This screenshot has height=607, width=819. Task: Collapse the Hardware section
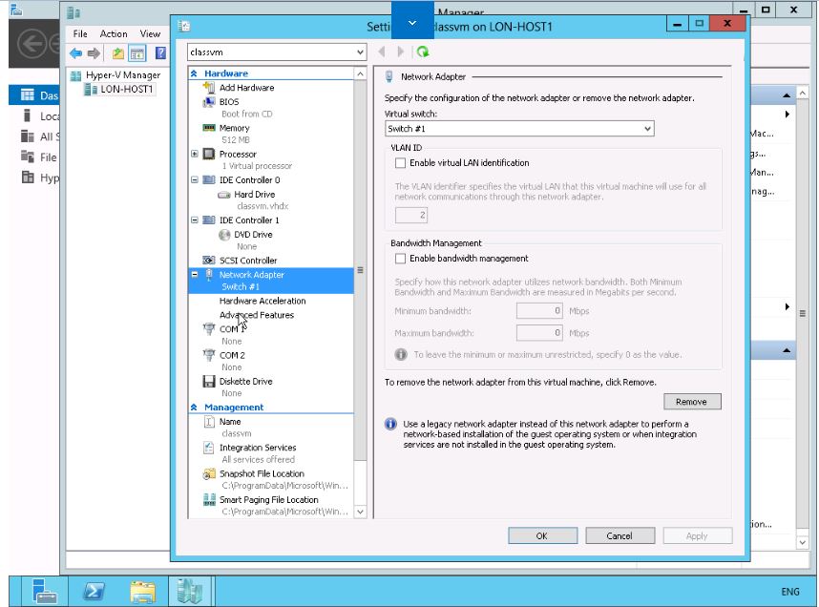click(194, 73)
